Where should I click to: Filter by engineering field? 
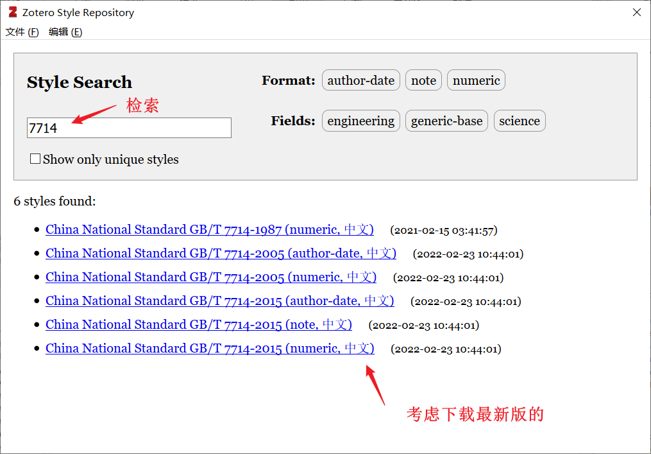pyautogui.click(x=361, y=121)
